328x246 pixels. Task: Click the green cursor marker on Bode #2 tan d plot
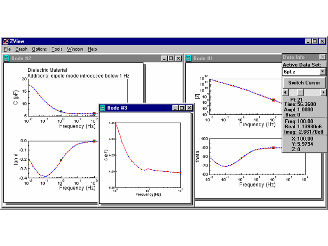pos(61,160)
